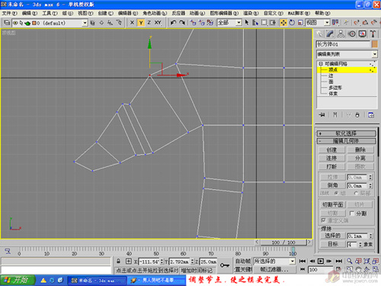Open the Utilities hammer panel tab
Image resolution: width=381 pixels, height=286 pixels.
[373, 34]
